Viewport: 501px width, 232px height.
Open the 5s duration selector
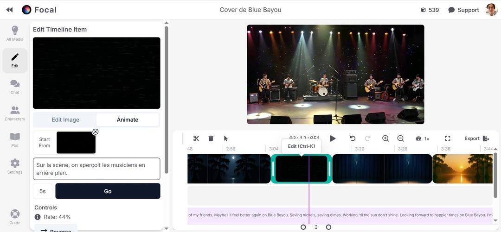[43, 191]
